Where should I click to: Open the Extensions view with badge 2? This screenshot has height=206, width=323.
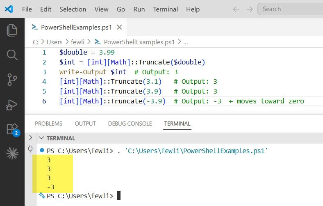click(x=13, y=130)
